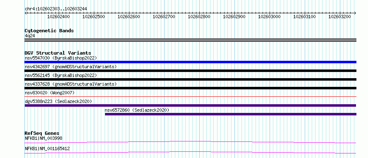Open the nsv4337628 (gnomADStructuralVariants) label
Screen dimensions: 368x158
point(71,84)
